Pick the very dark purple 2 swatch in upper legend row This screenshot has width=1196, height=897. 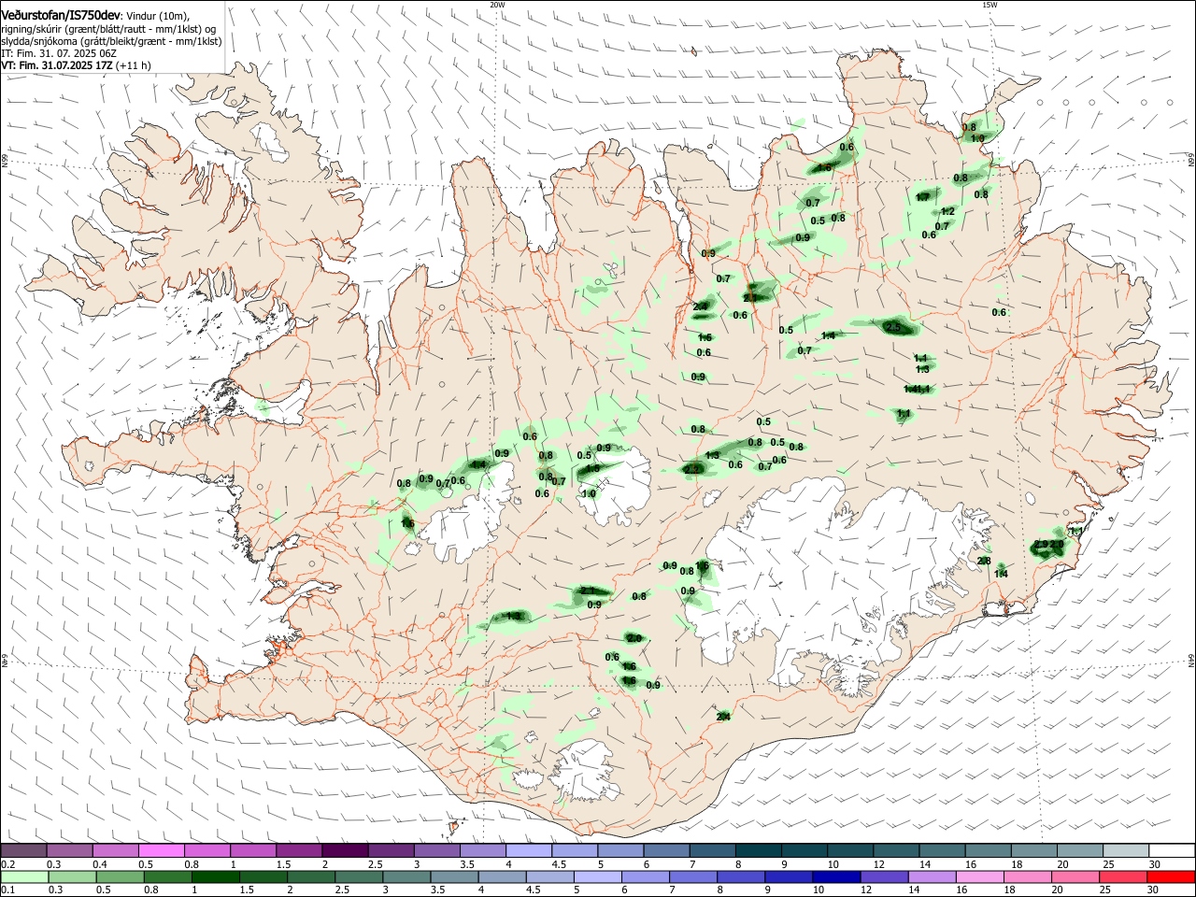345,851
